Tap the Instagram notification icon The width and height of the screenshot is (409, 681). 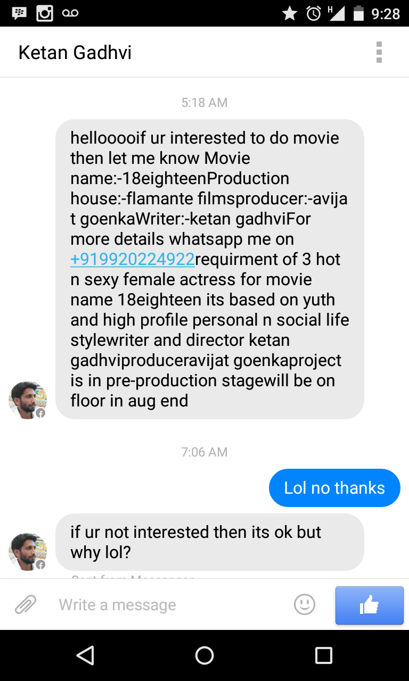click(x=45, y=13)
